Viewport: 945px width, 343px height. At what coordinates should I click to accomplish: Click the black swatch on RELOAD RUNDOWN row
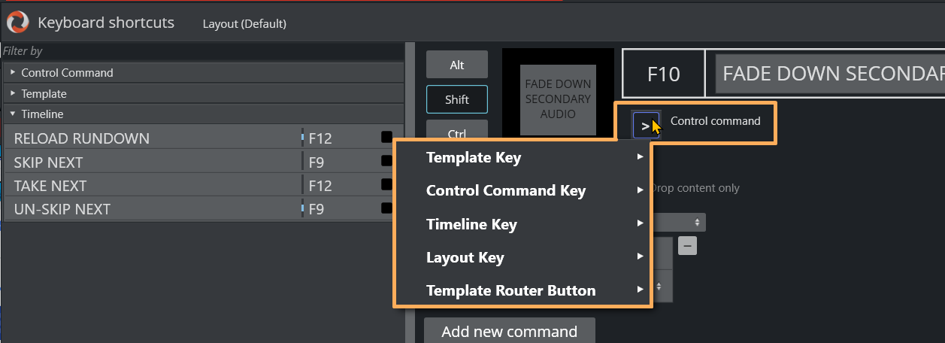click(x=386, y=138)
